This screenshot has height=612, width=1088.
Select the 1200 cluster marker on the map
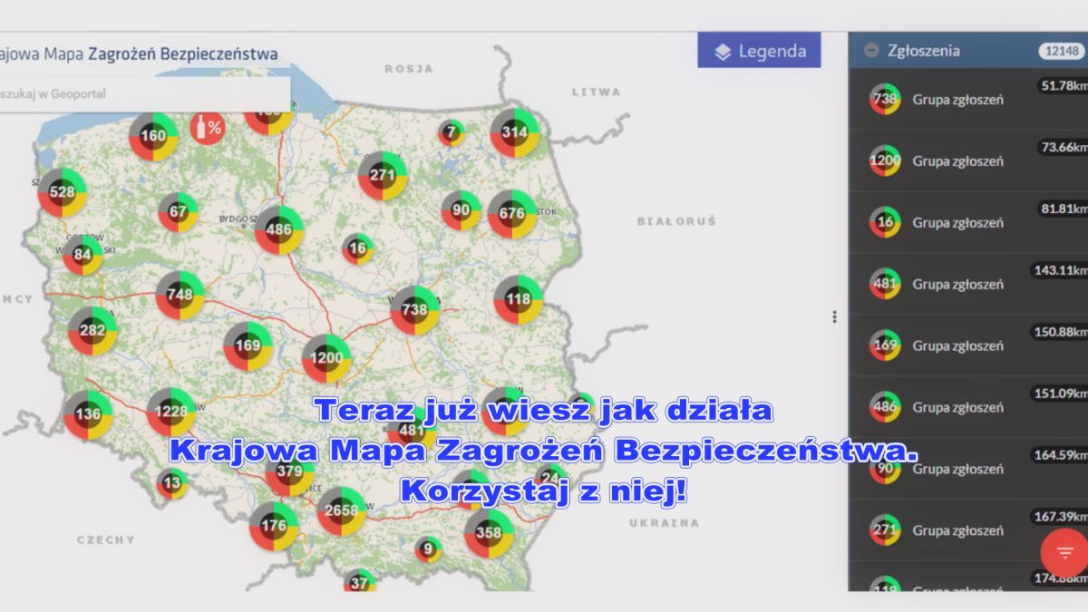point(326,358)
